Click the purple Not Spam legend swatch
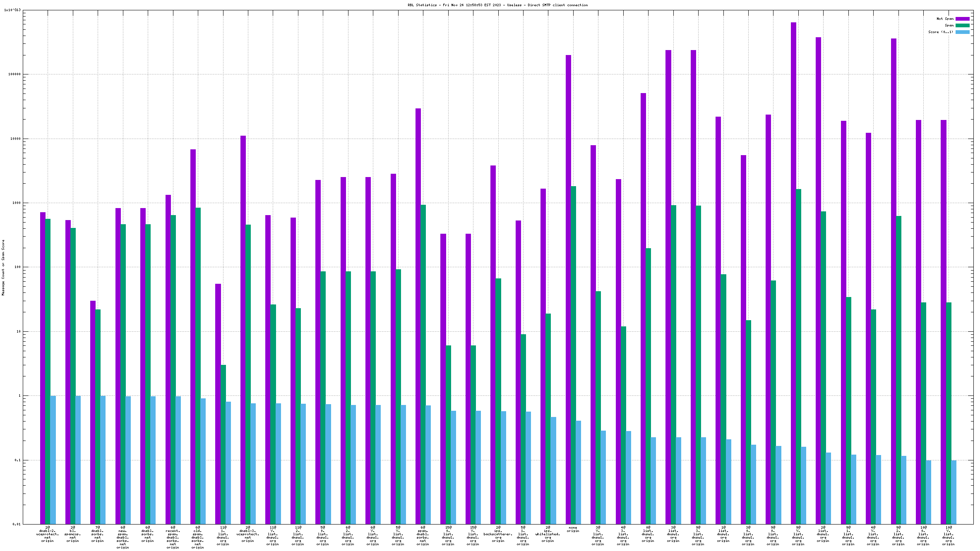The image size is (980, 551). tap(962, 19)
